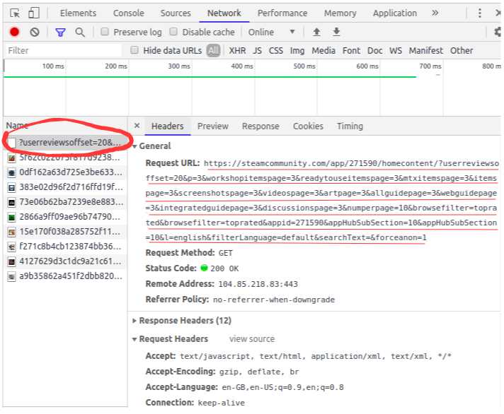This screenshot has width=504, height=414.
Task: Click the Request URL value text
Action: pos(321,201)
